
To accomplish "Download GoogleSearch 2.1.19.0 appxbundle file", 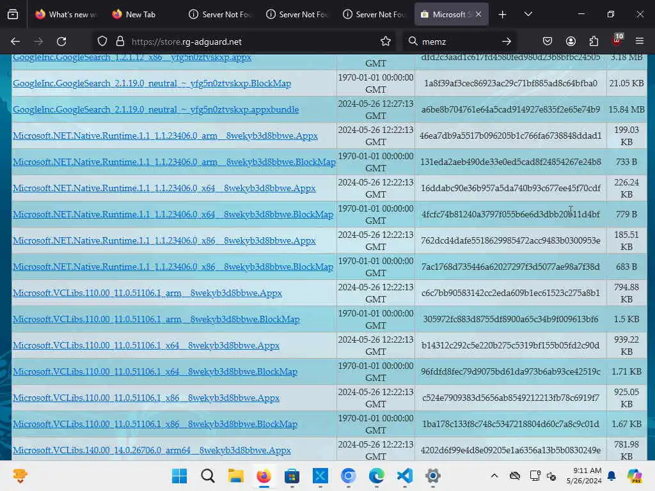I will pyautogui.click(x=156, y=109).
